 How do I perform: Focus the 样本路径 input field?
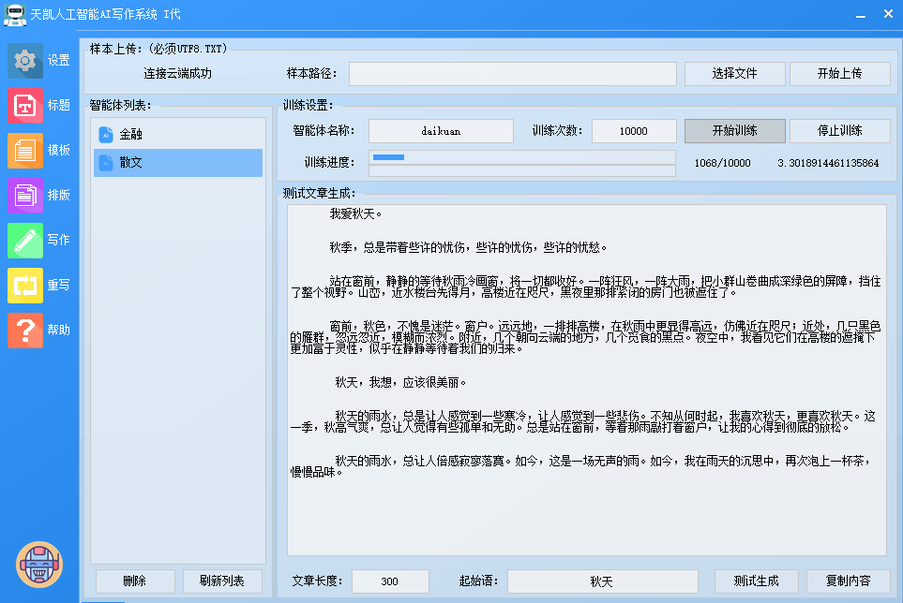pos(512,74)
